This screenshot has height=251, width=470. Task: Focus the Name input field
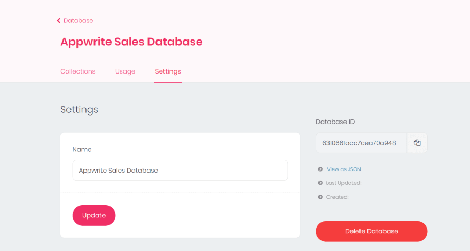point(180,170)
